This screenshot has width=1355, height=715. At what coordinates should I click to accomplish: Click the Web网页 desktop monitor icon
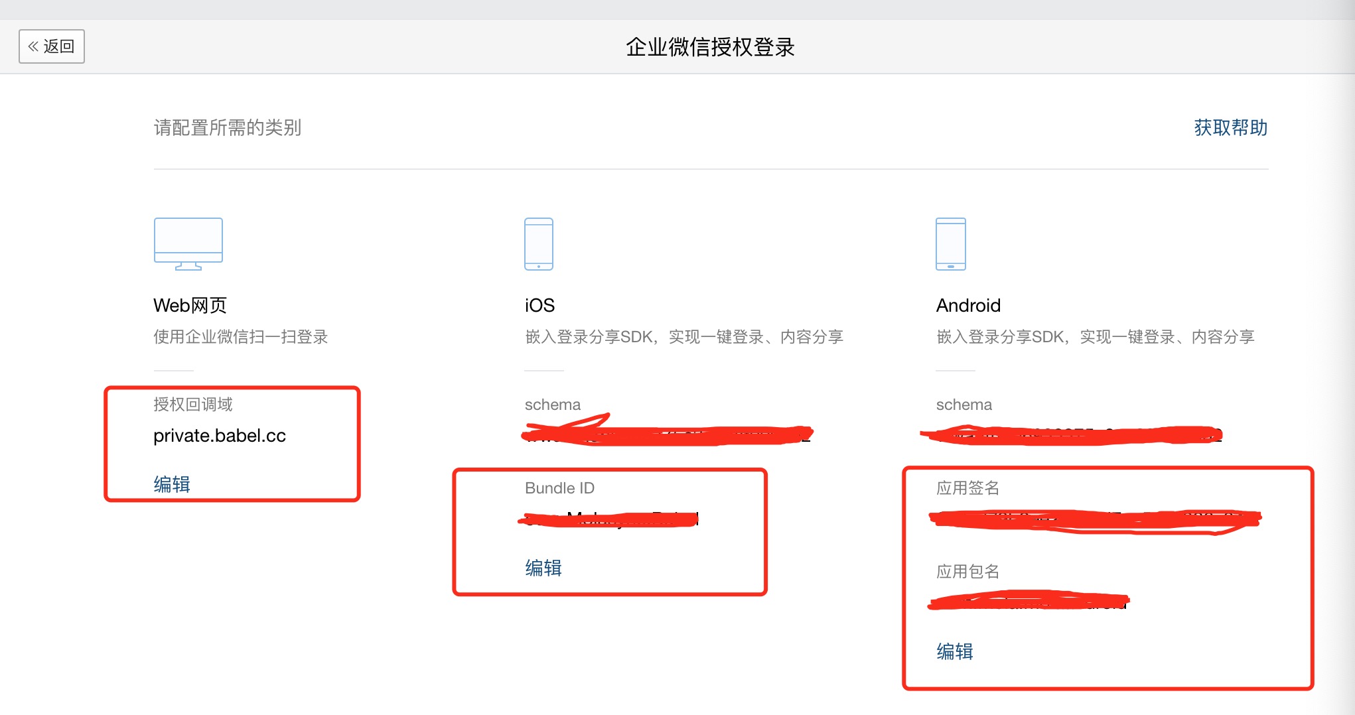[x=188, y=243]
